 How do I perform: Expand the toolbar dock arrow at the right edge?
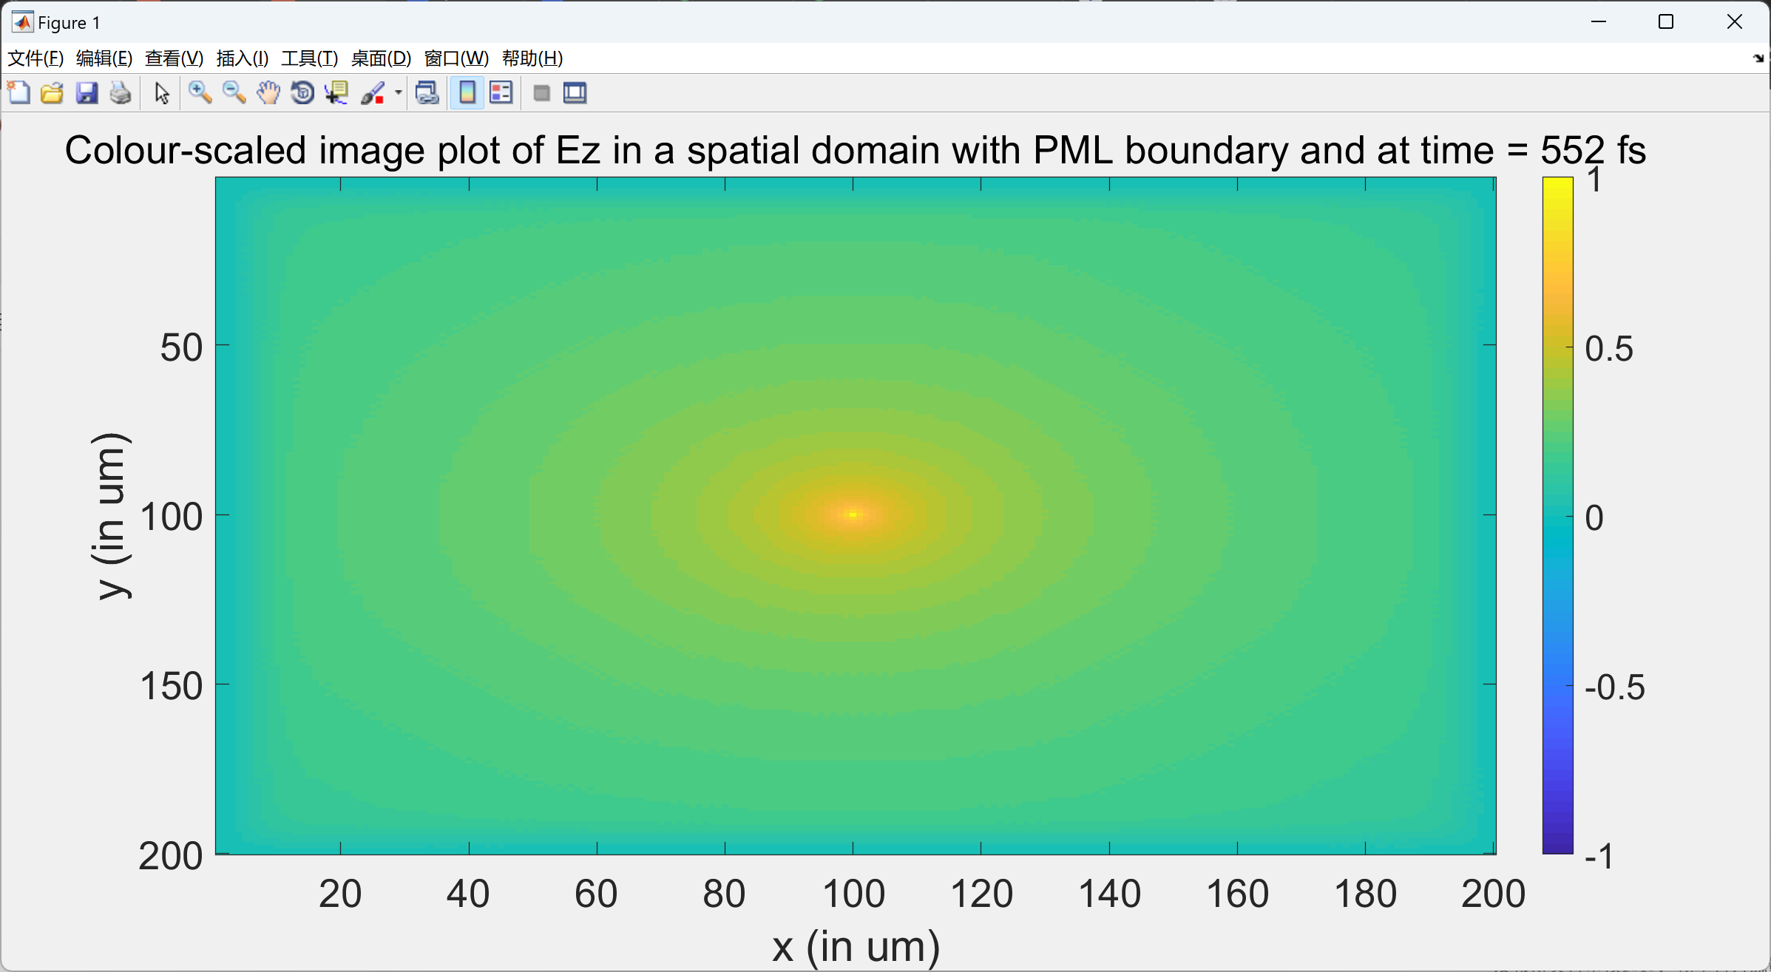[x=1758, y=58]
